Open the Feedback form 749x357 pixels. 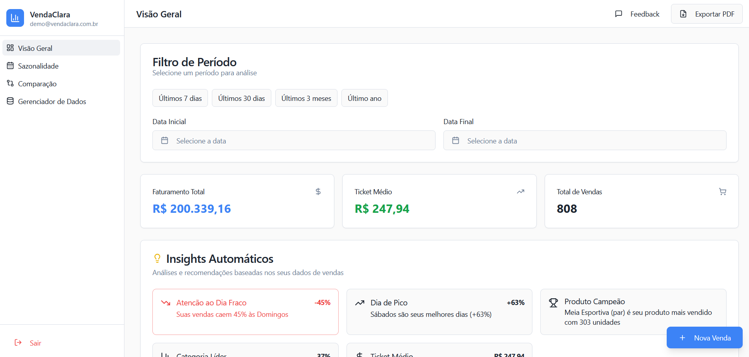[637, 14]
